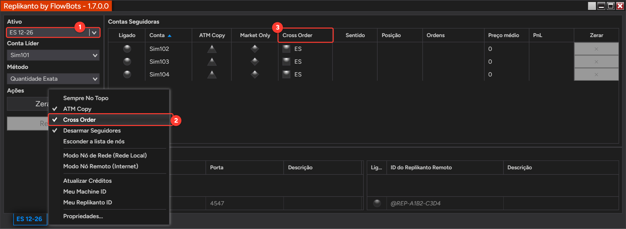
Task: Select the Sim102 account name cell
Action: (x=168, y=49)
